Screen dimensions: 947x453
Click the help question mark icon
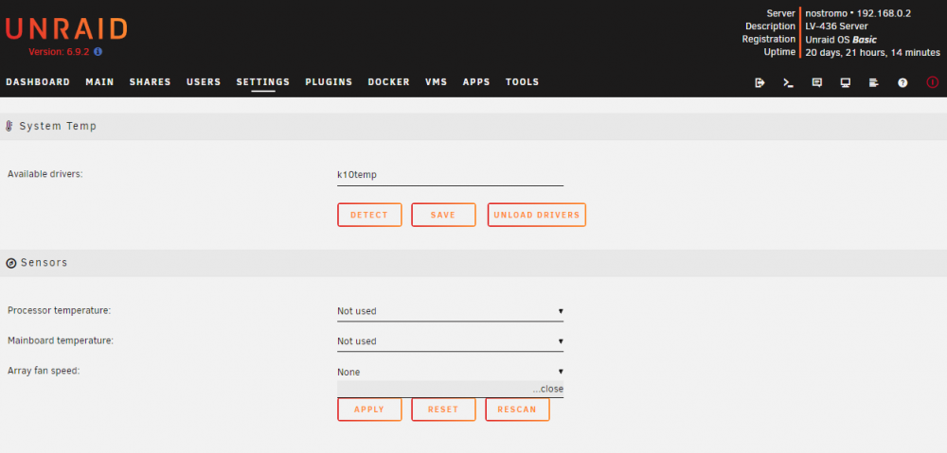[902, 82]
